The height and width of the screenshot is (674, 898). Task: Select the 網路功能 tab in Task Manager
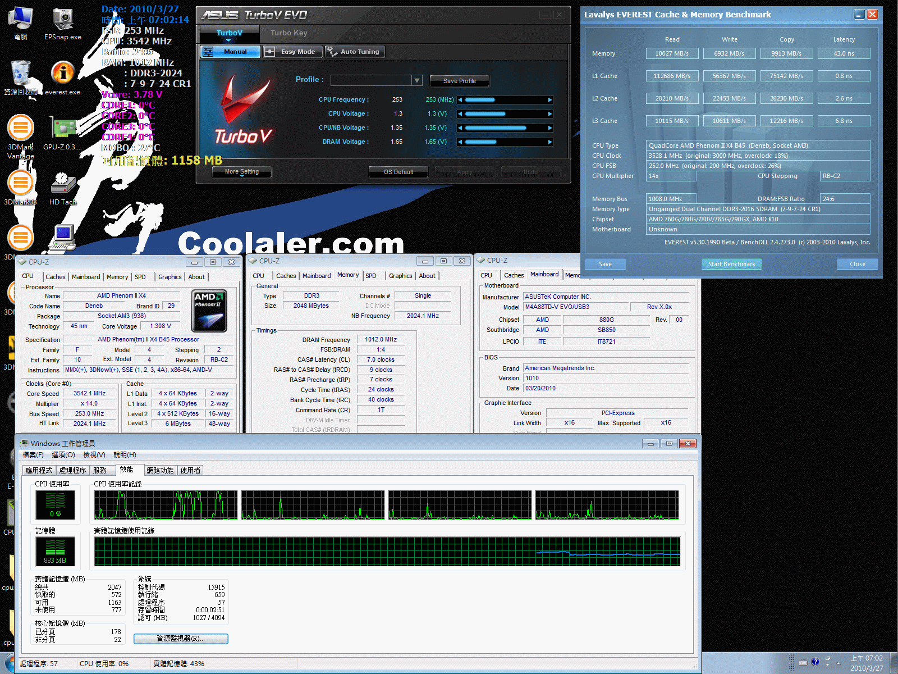point(161,471)
